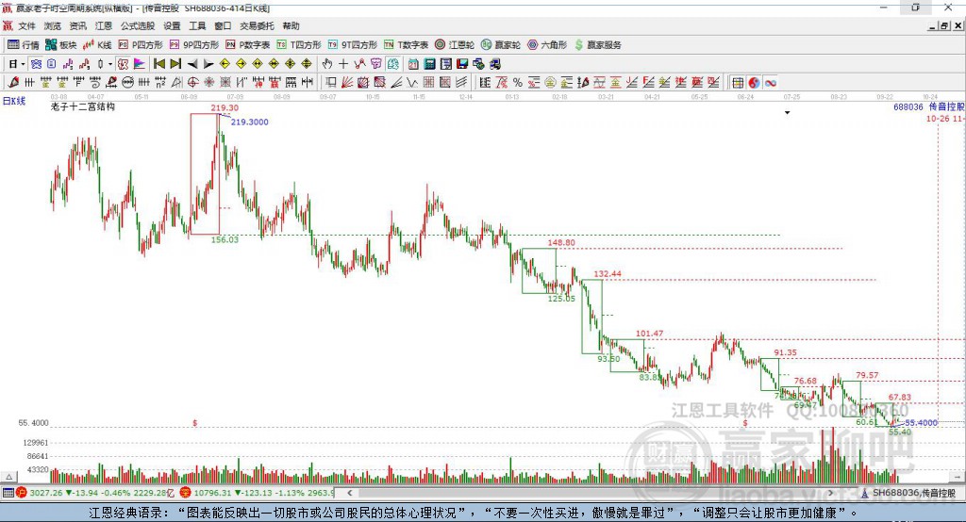Screen dimensions: 966x522
Task: Click the 深 index 10796.31 status entry
Action: (258, 493)
